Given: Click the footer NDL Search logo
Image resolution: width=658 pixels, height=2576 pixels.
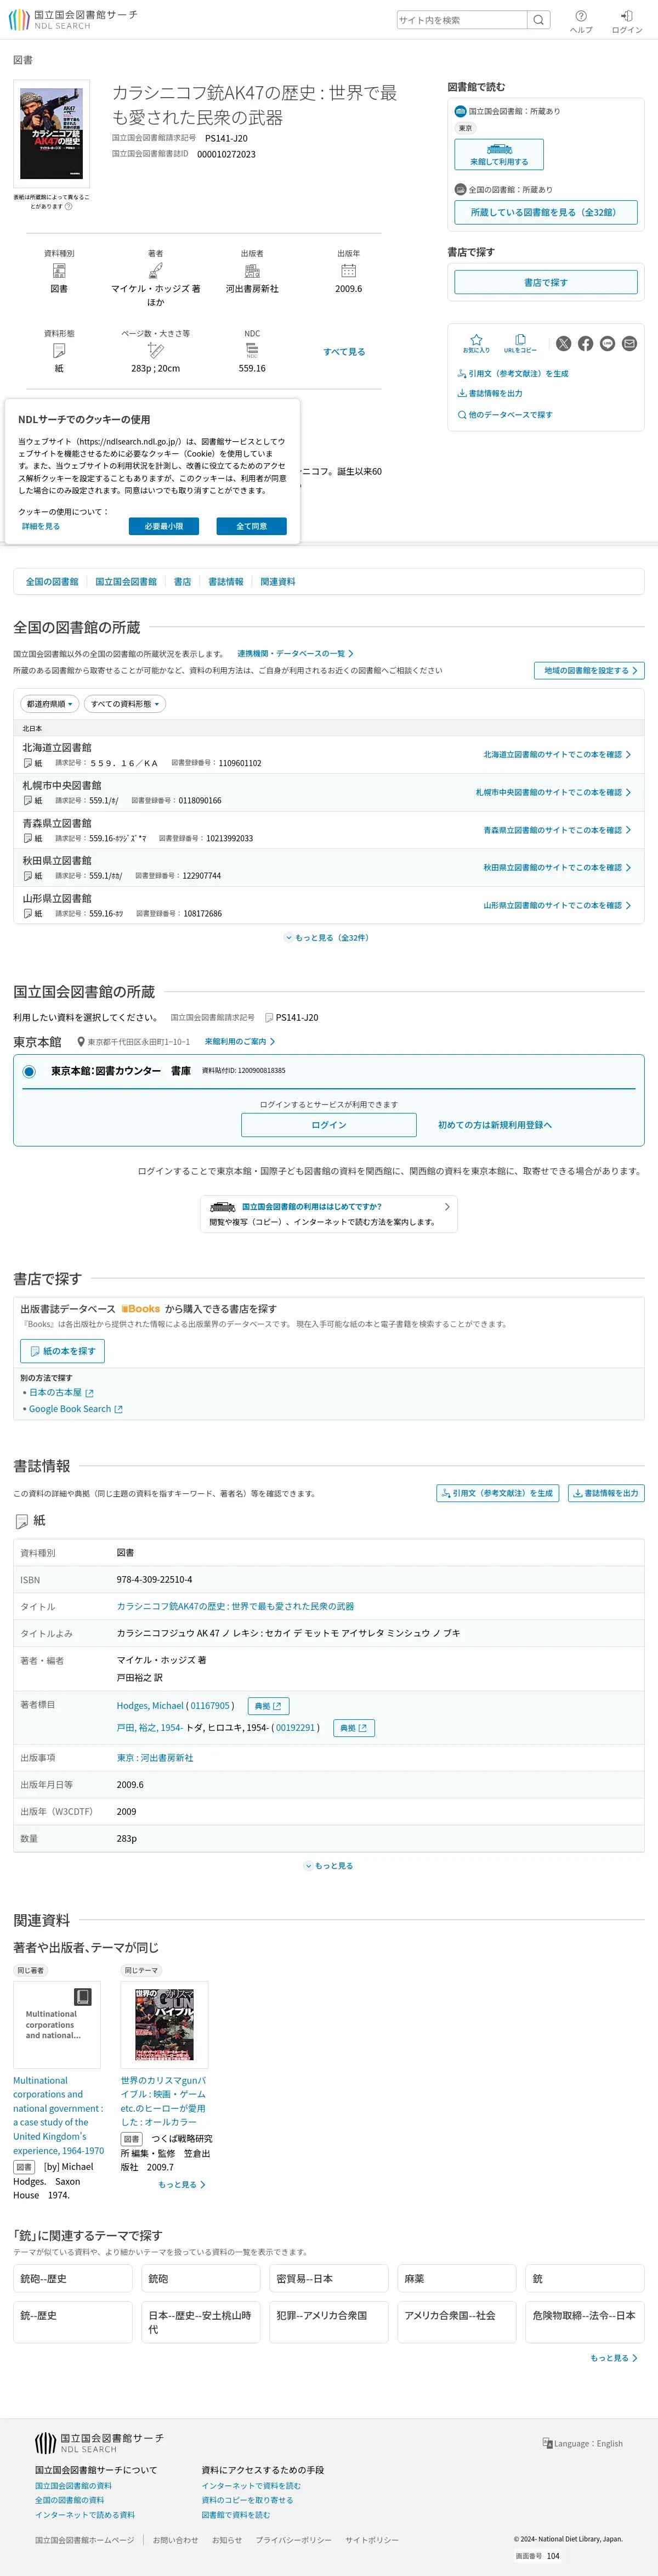Looking at the screenshot, I should (x=99, y=2443).
